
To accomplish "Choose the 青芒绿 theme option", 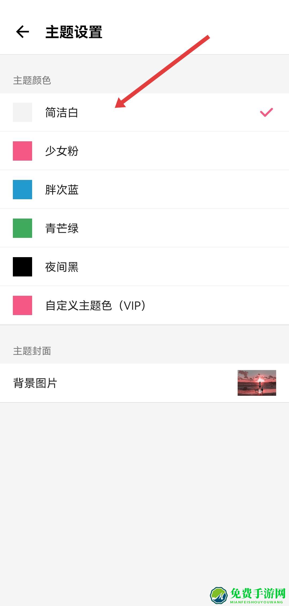I will pos(62,228).
